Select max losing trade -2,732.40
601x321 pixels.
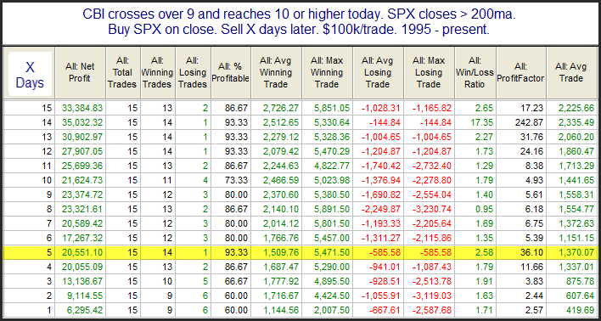point(433,166)
